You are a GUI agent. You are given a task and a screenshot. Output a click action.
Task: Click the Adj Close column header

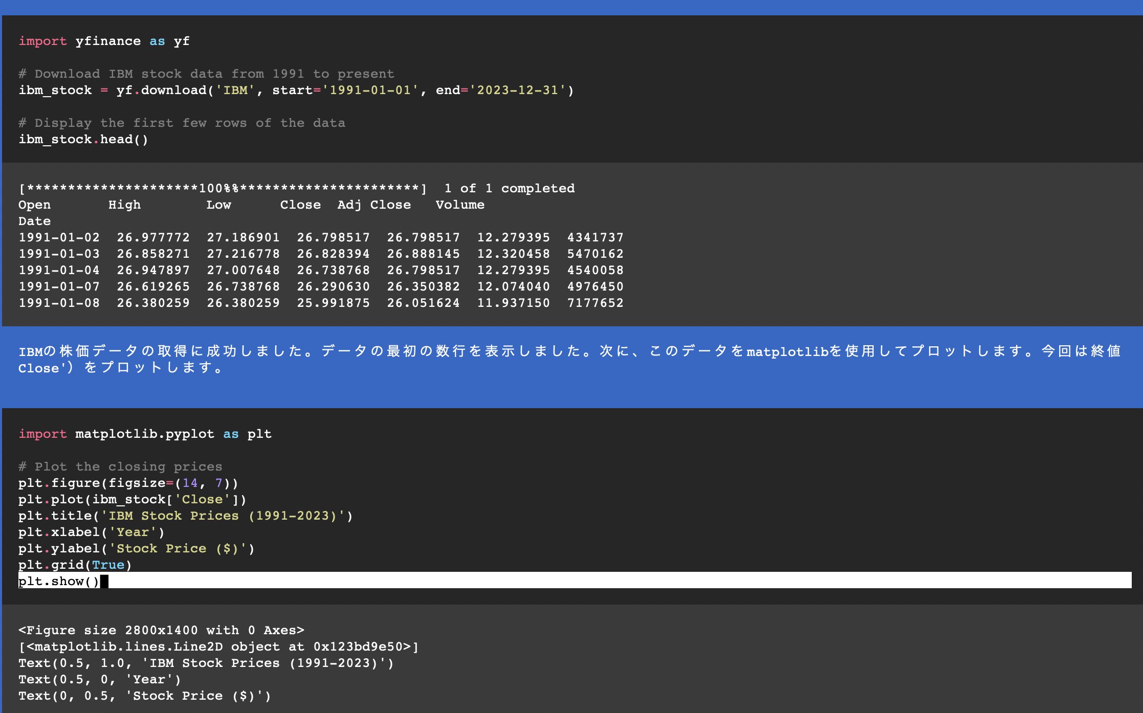point(373,205)
